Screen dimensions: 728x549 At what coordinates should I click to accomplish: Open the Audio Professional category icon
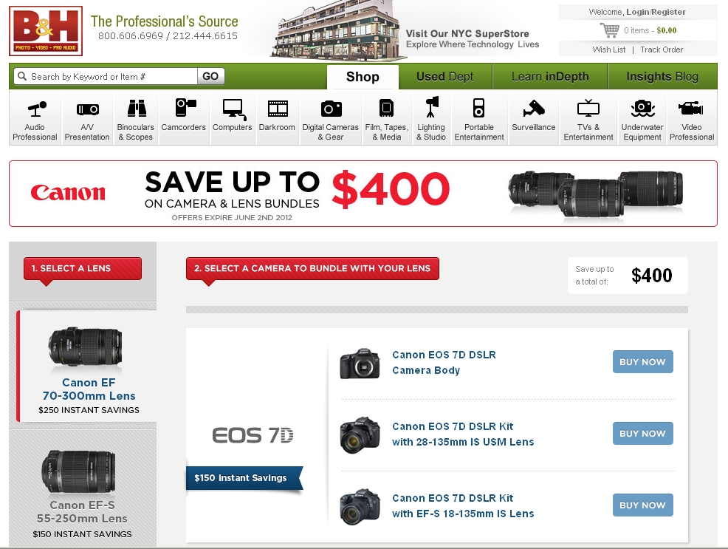(x=37, y=109)
